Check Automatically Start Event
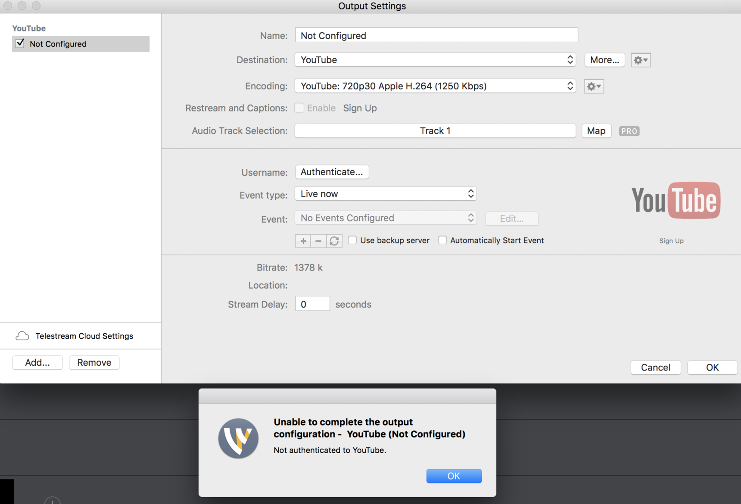 (x=442, y=240)
